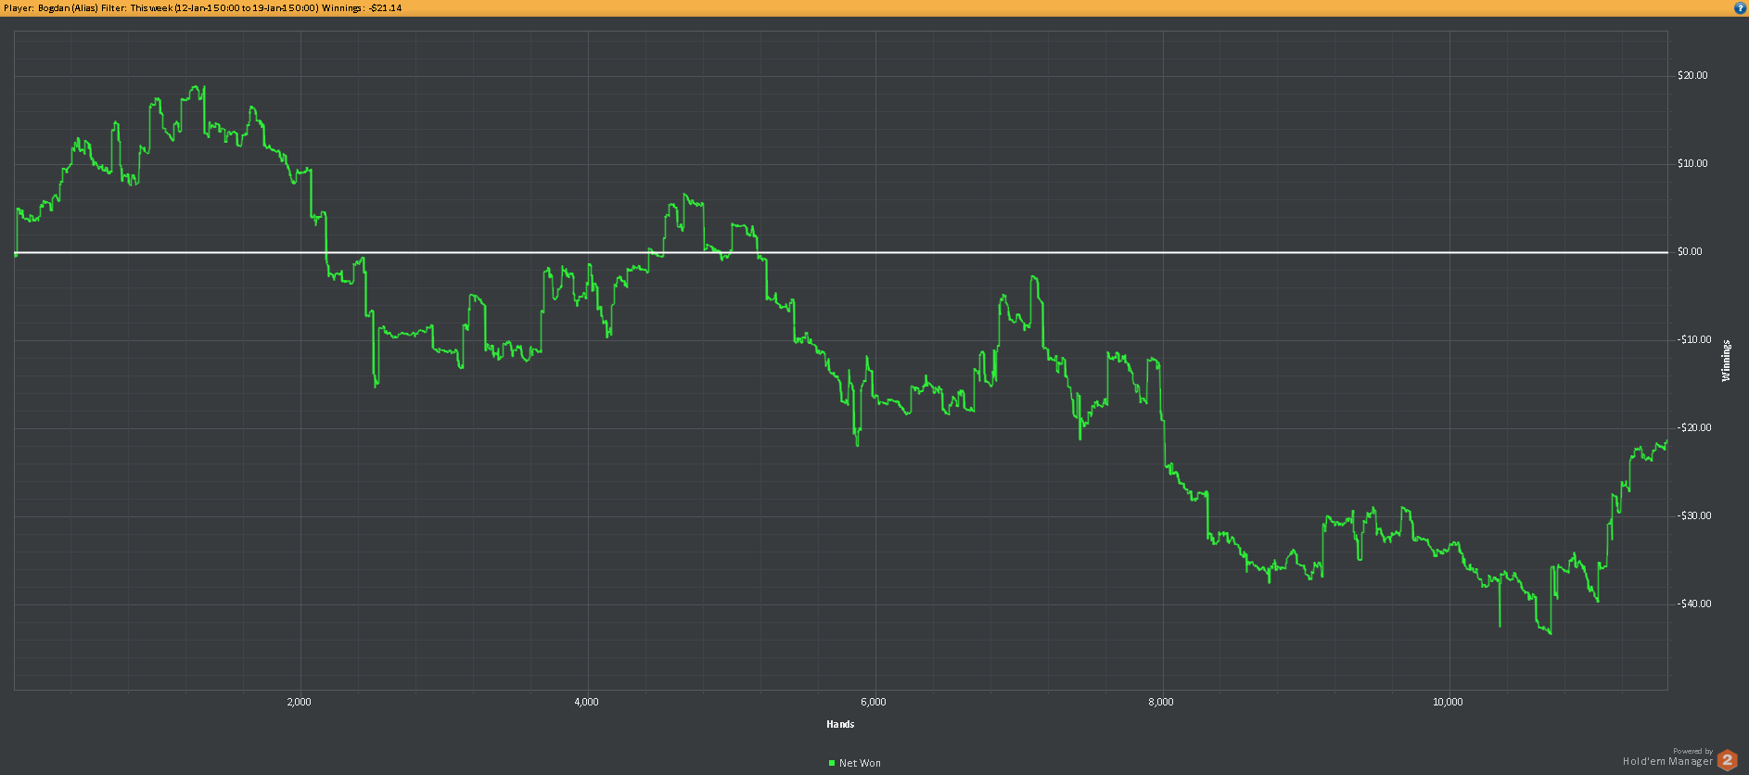Click the $0.00 y-axis label
The width and height of the screenshot is (1749, 775).
(x=1690, y=252)
